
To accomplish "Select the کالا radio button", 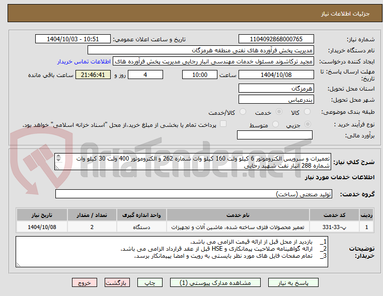I will pos(307,112).
